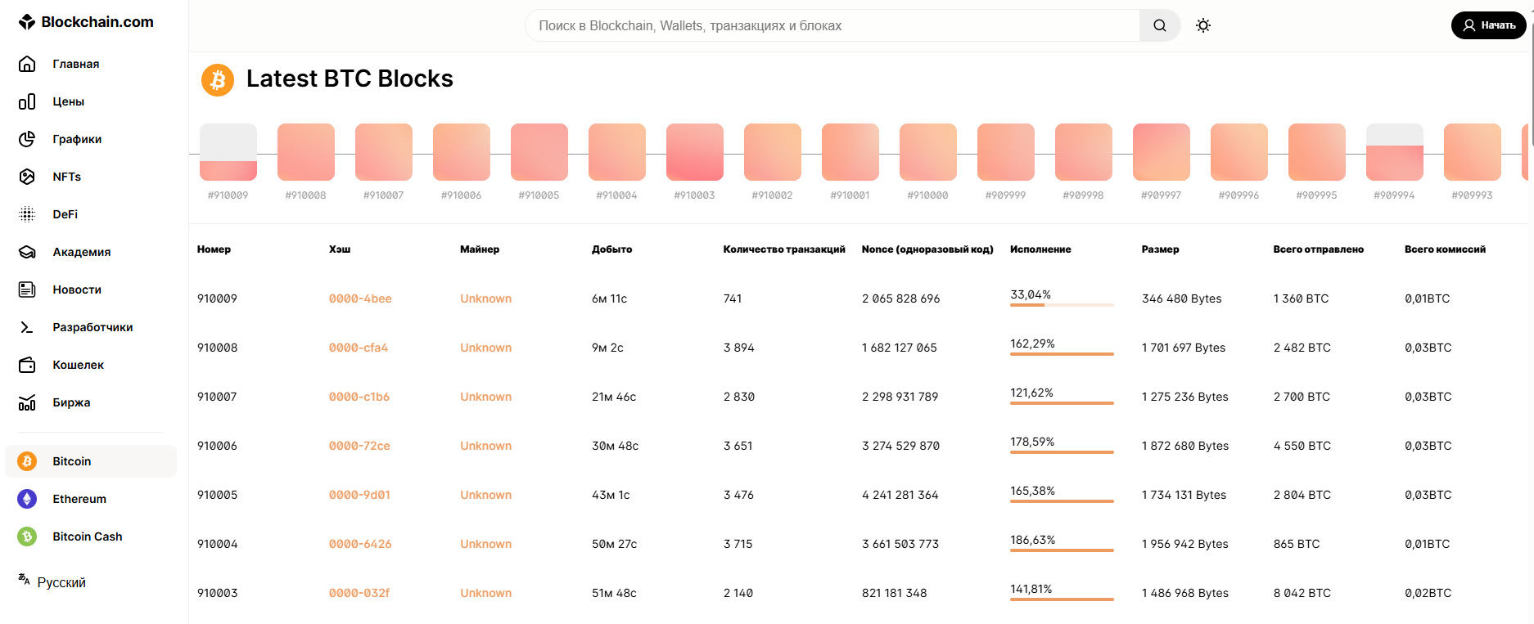Open the DeFi dotted icon
The image size is (1534, 624).
click(27, 214)
